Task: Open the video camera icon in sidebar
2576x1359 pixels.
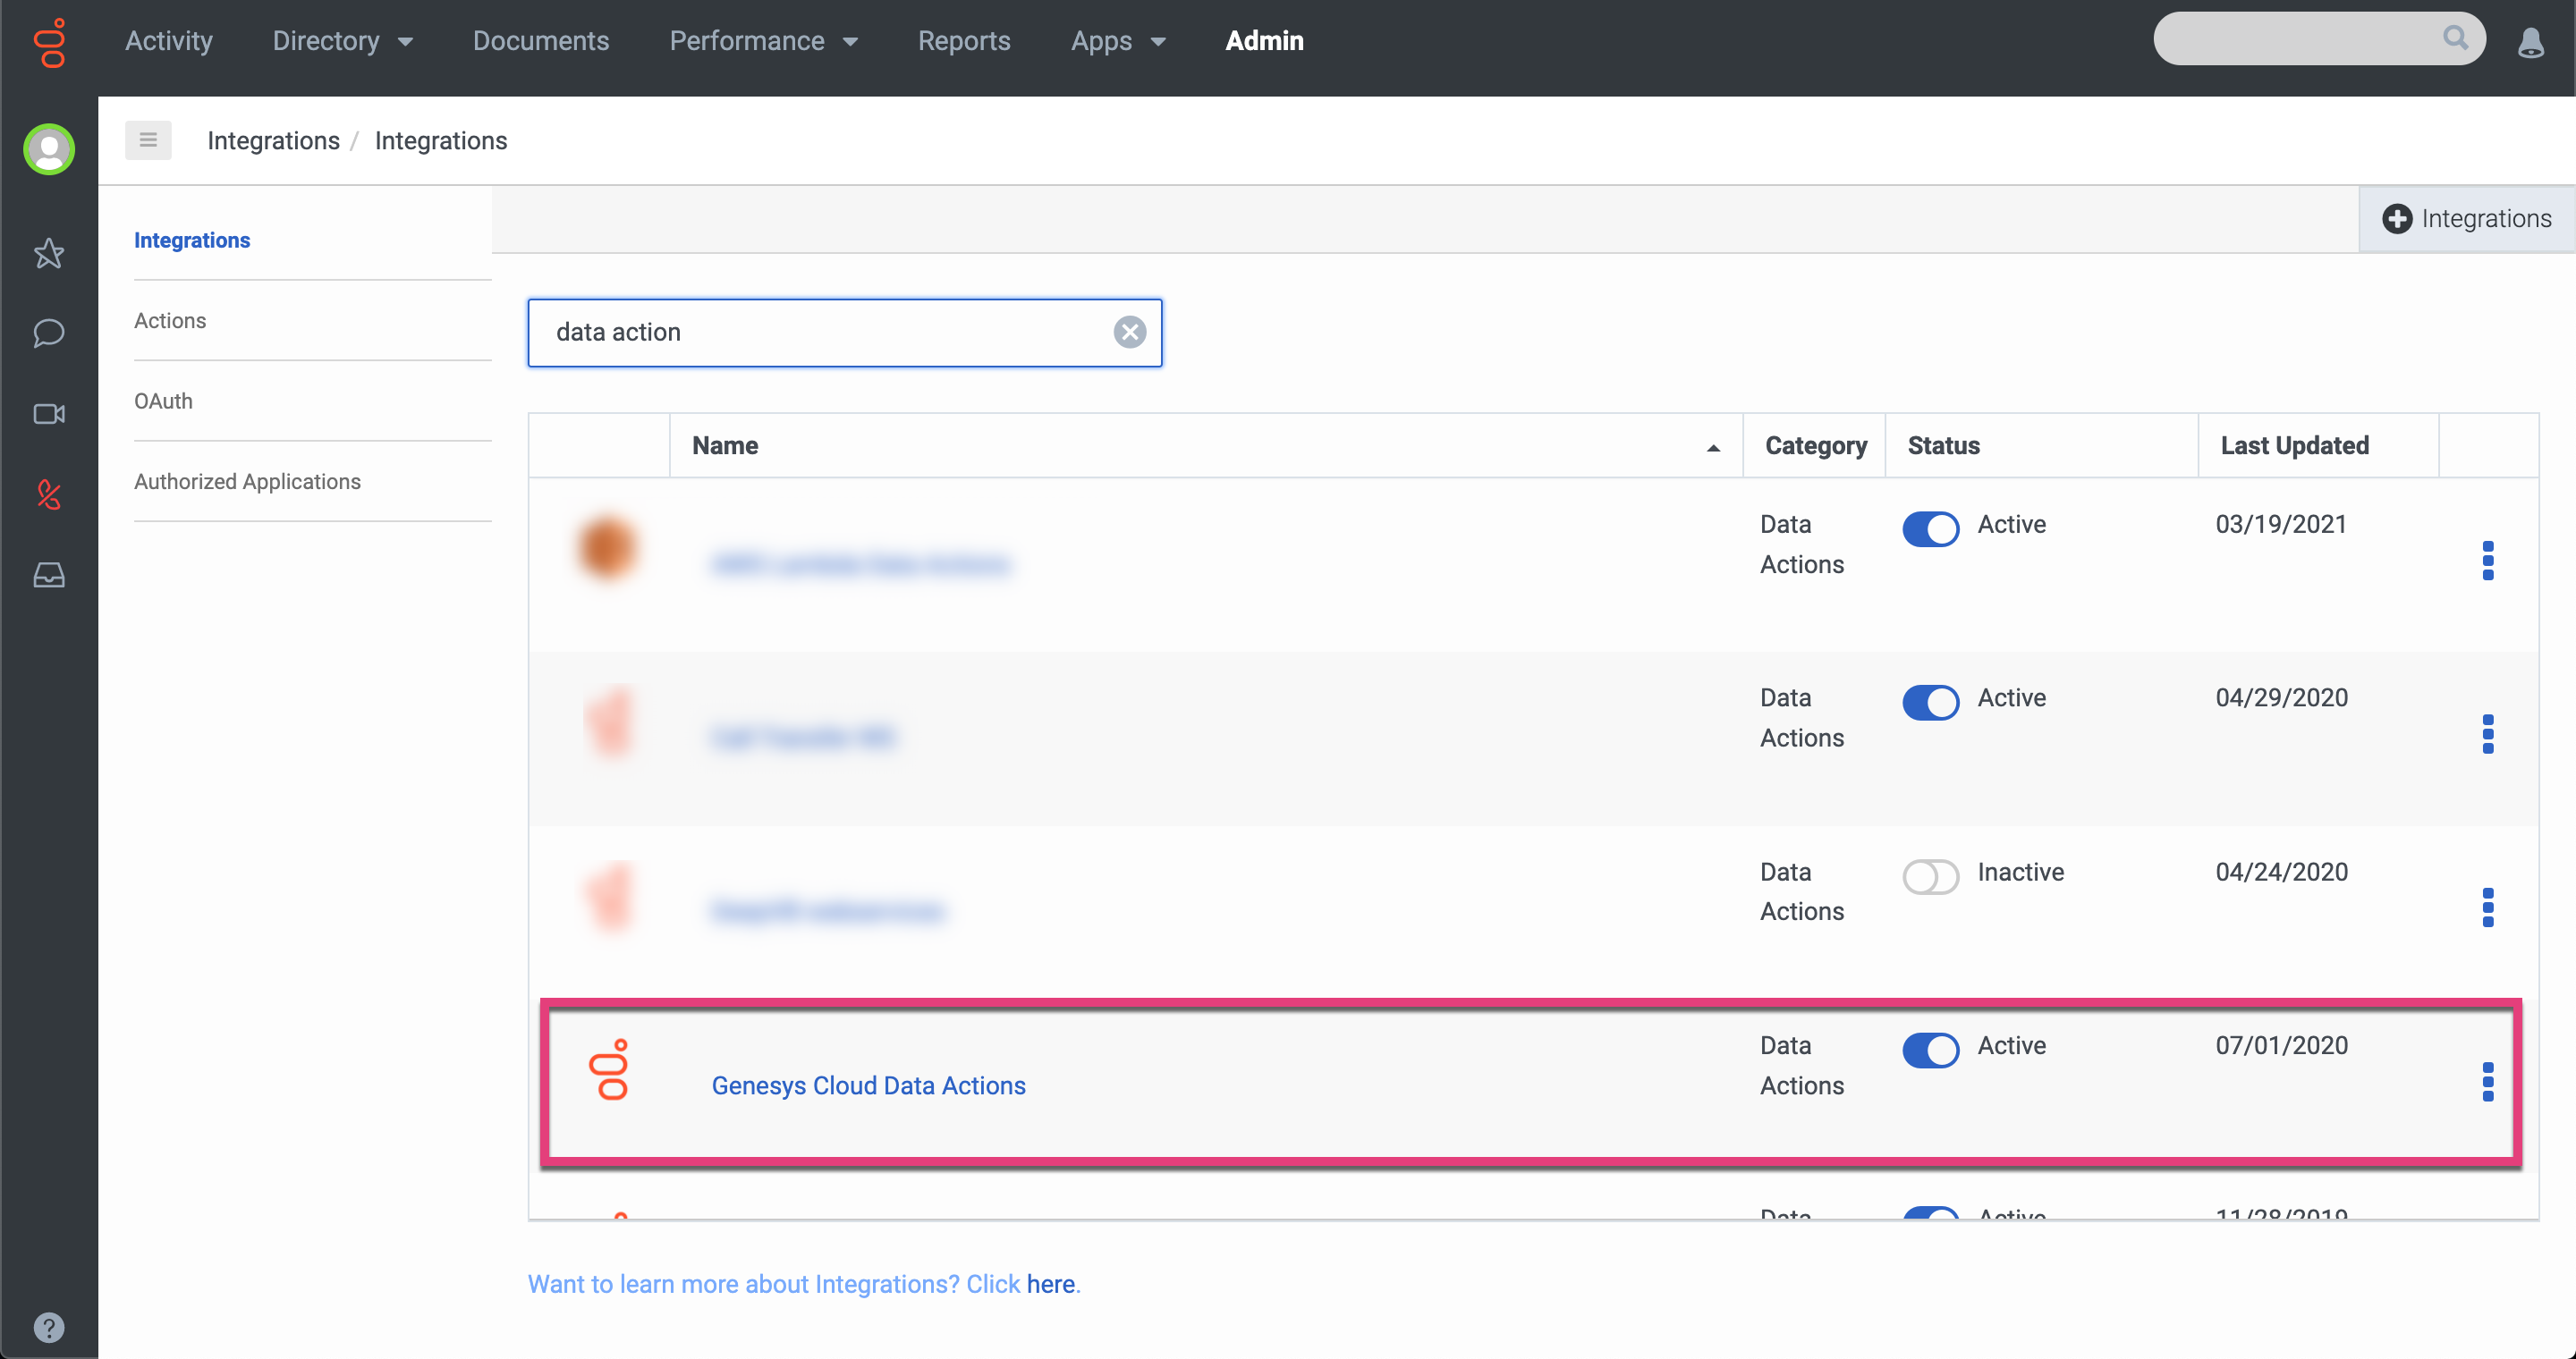Action: pyautogui.click(x=48, y=414)
